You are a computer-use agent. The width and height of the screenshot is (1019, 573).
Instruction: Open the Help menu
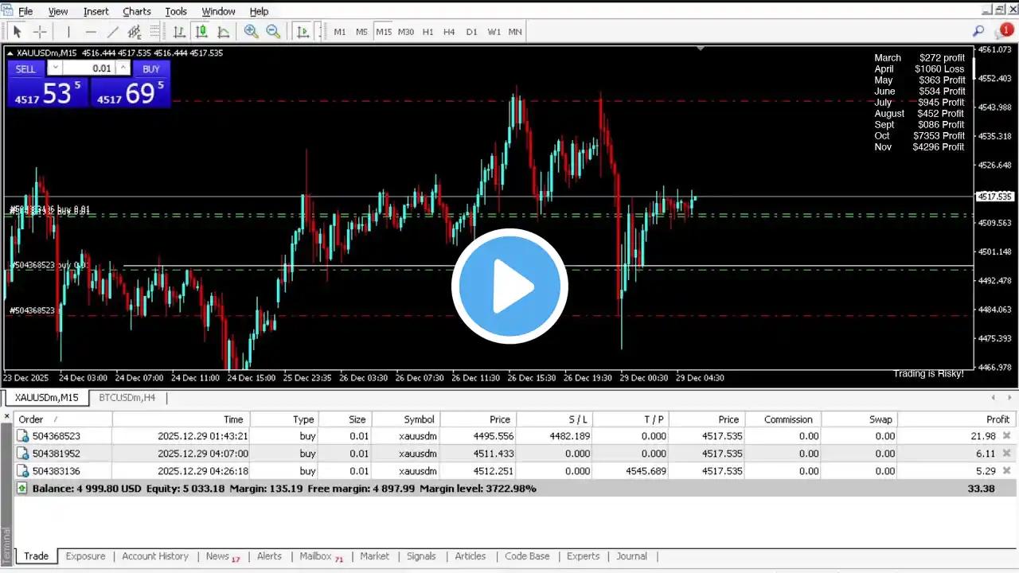point(259,11)
